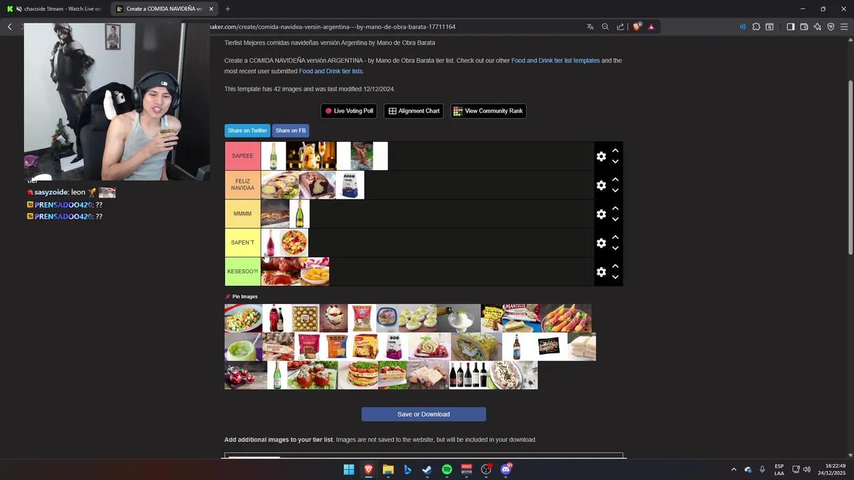Open the sidebar panel icon in toolbar
The height and width of the screenshot is (480, 854).
[790, 27]
